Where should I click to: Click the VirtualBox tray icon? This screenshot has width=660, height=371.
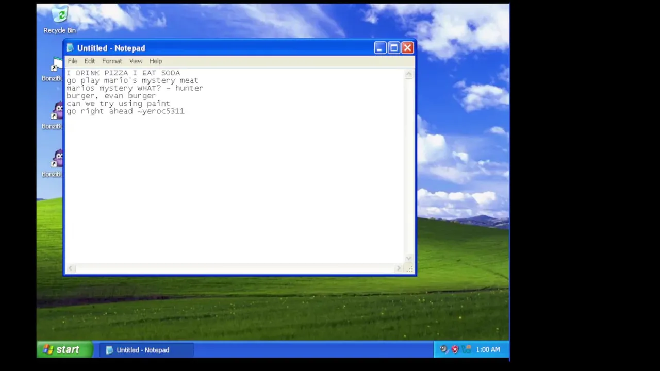pyautogui.click(x=467, y=349)
